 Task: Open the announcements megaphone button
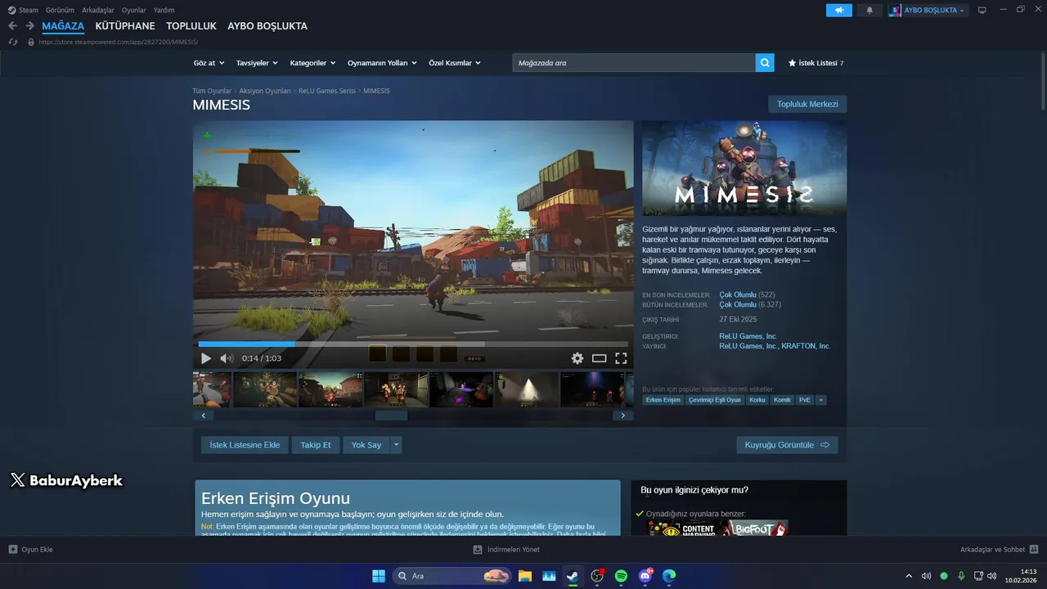839,11
